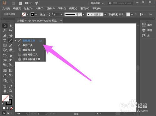Set paint mode to Gradient
This screenshot has height=116, width=156.
click(7, 109)
